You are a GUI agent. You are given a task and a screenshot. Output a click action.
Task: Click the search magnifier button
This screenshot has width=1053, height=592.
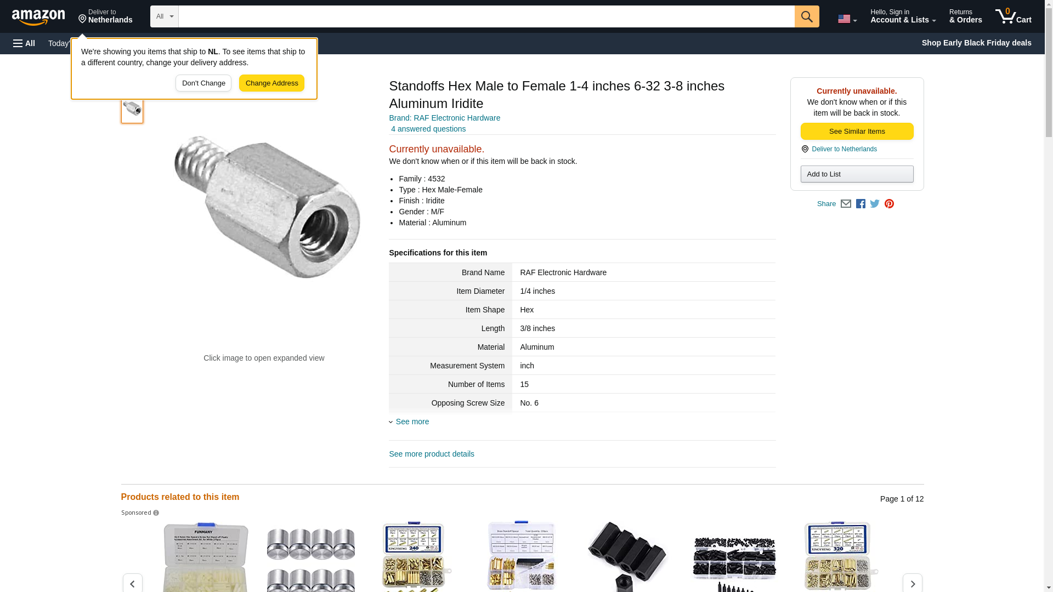[807, 16]
